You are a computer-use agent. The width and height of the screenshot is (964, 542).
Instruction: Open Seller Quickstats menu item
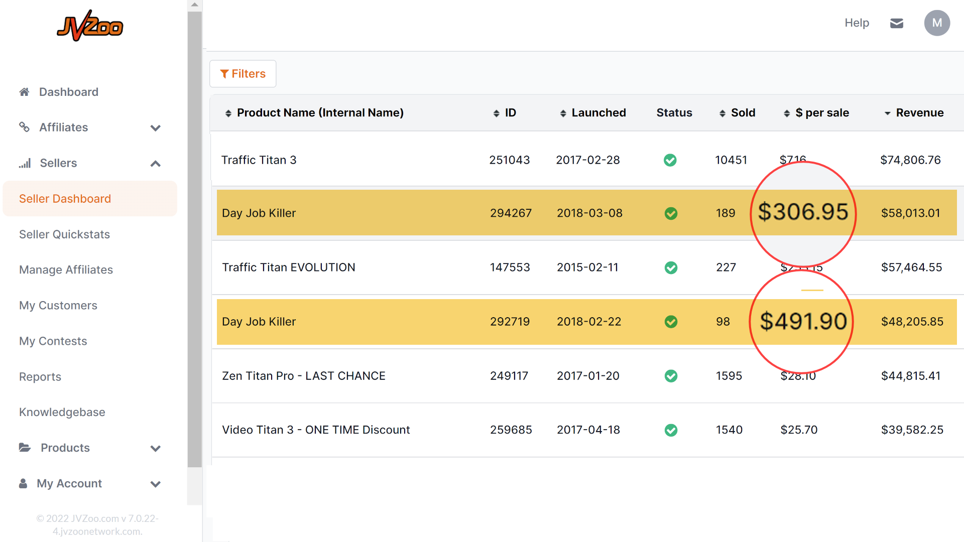[x=64, y=234]
